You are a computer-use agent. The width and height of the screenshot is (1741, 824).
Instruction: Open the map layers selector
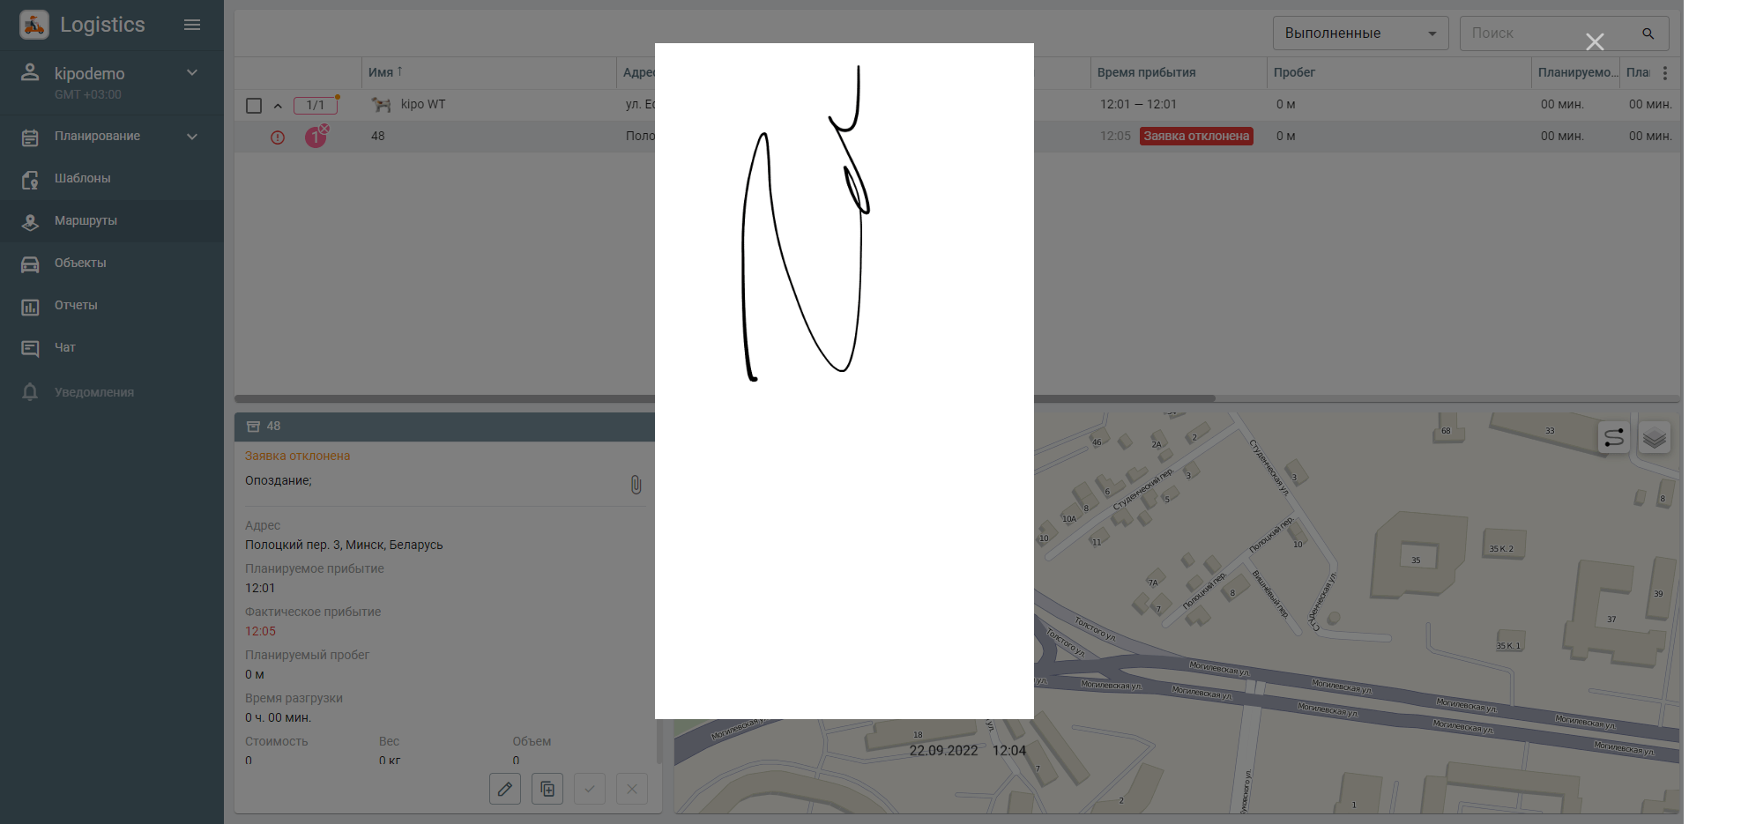pos(1654,438)
